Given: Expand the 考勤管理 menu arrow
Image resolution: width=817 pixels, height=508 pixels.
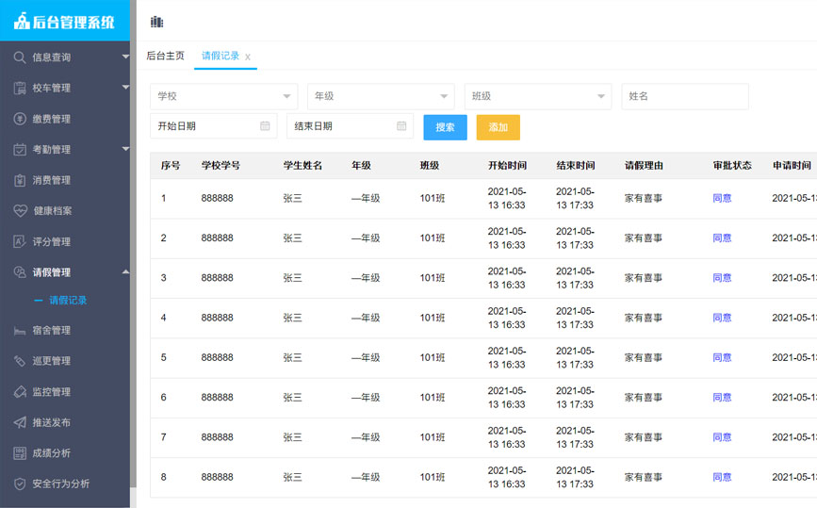Looking at the screenshot, I should pyautogui.click(x=125, y=149).
